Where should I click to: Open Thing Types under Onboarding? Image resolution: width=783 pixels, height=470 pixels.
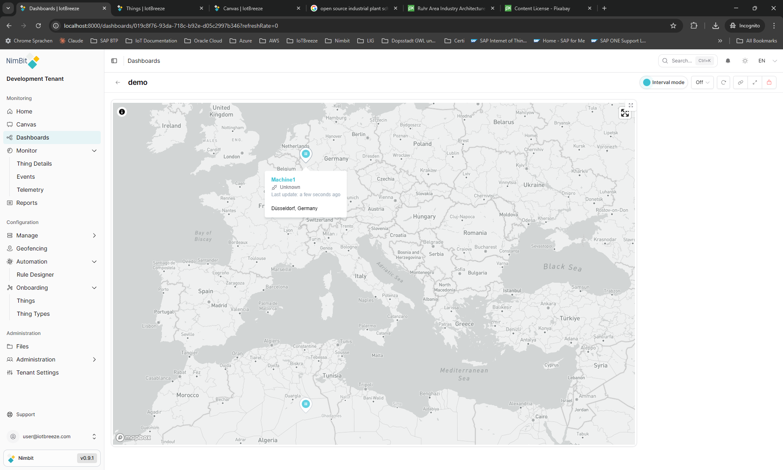(x=33, y=314)
